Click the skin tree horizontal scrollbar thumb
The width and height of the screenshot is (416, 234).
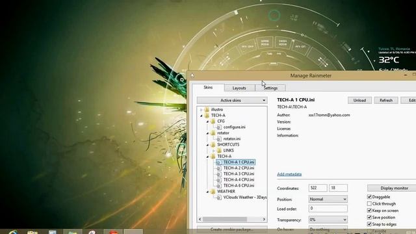225,219
